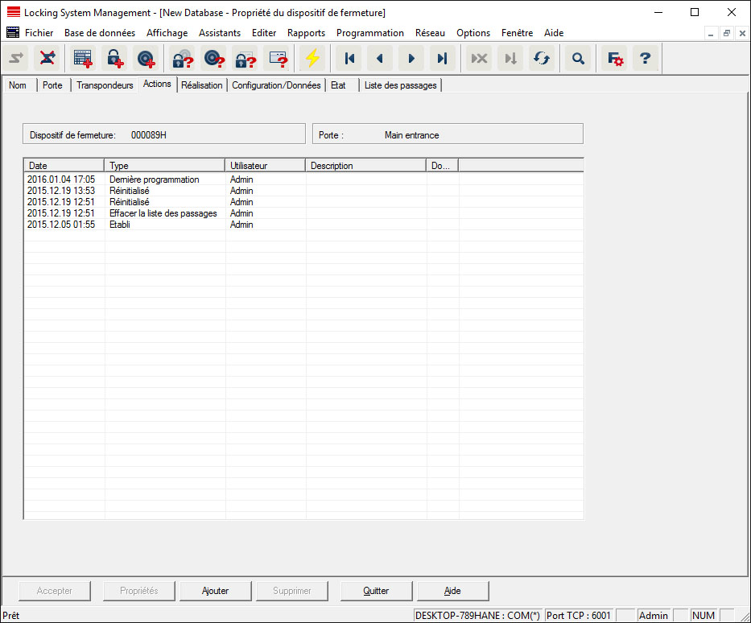The image size is (751, 623).
Task: Click the question mark help icon
Action: 645,59
